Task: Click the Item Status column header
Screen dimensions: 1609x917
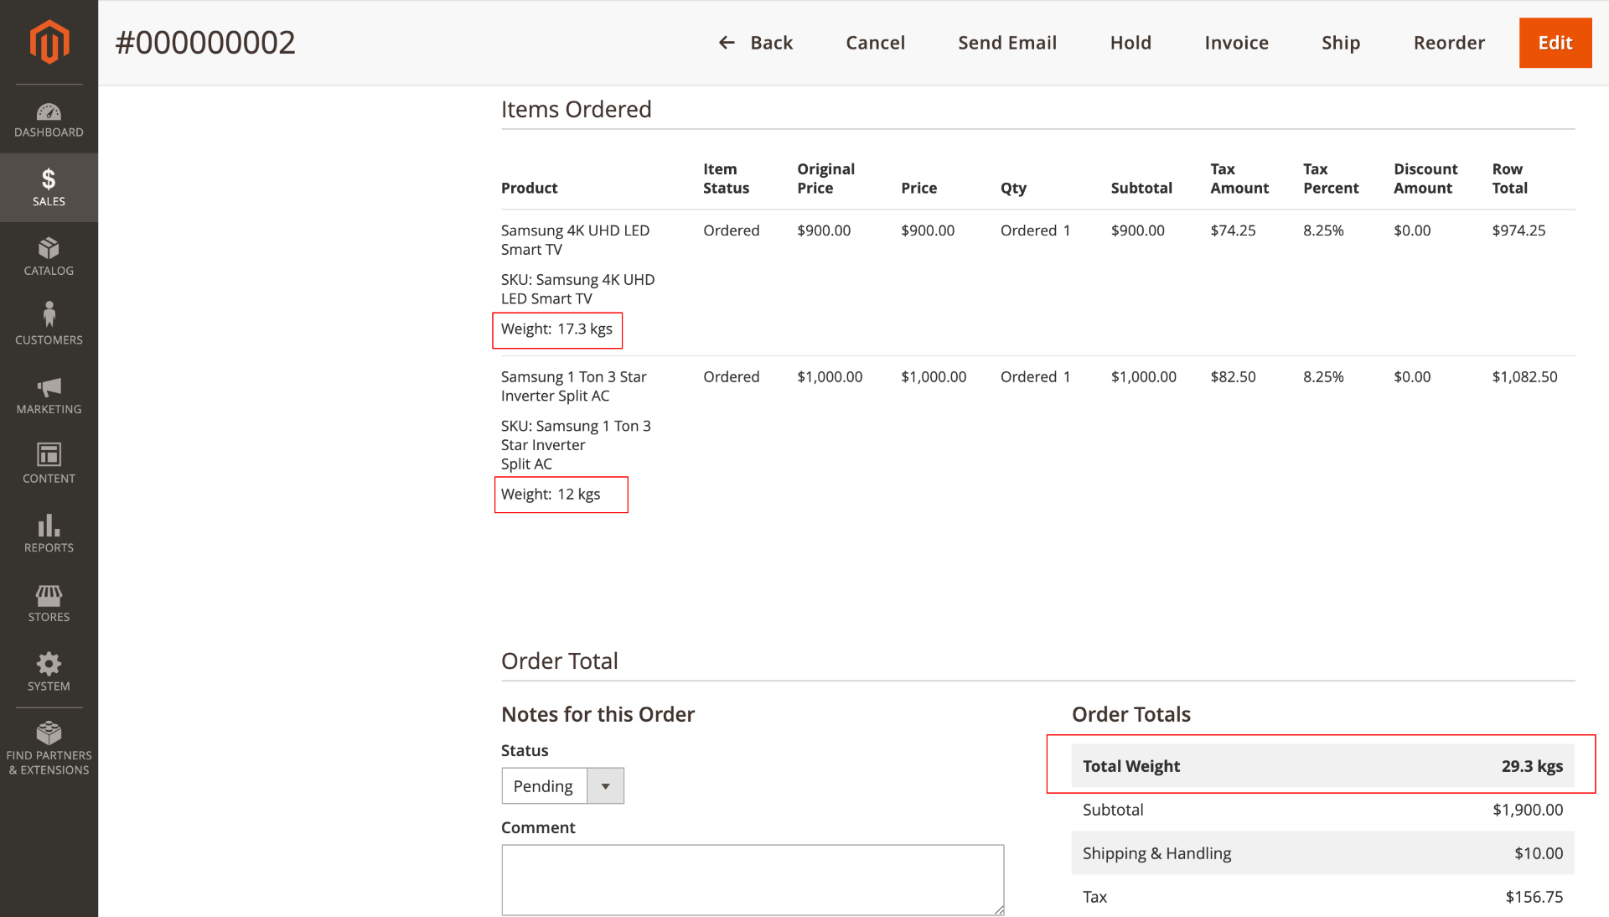Action: pos(726,179)
